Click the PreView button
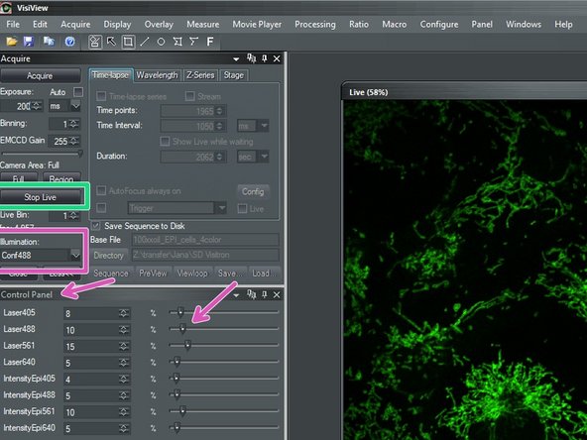Screen dimensions: 587x440 pyautogui.click(x=153, y=274)
